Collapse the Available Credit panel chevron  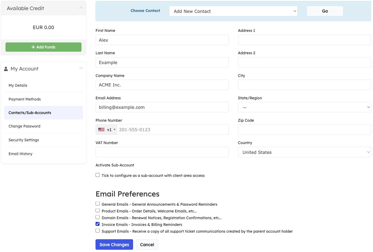click(x=81, y=8)
